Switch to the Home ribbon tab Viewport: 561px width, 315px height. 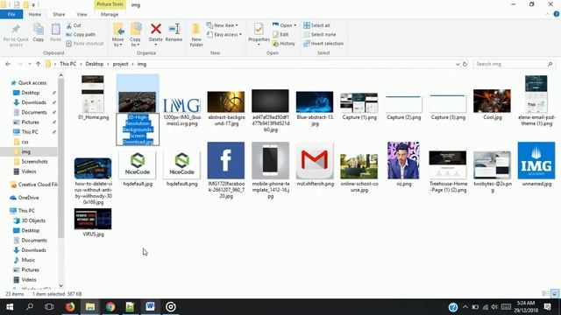click(x=35, y=14)
